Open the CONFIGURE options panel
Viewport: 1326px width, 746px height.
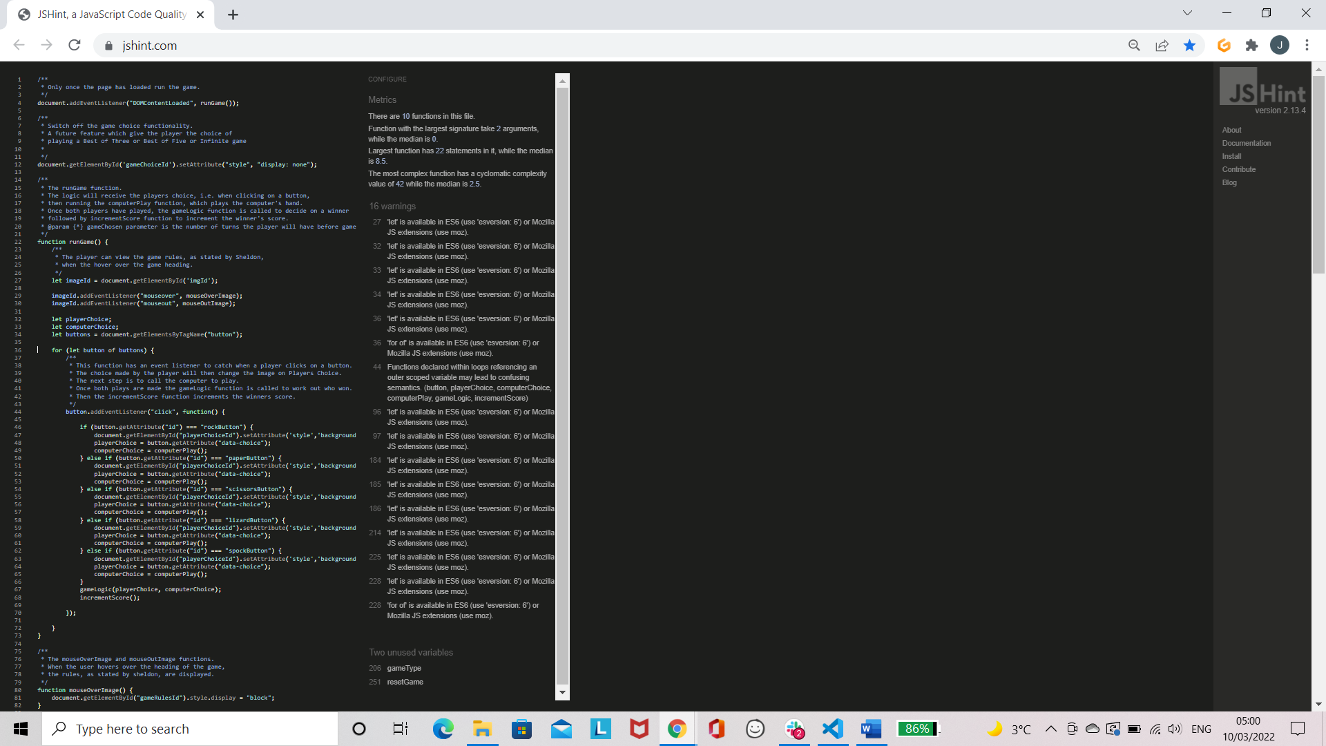point(387,79)
